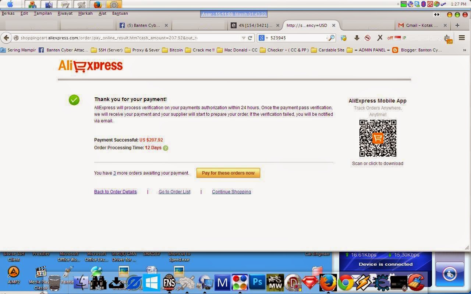
Task: Expand the URL bar history dropdown arrow
Action: point(243,38)
